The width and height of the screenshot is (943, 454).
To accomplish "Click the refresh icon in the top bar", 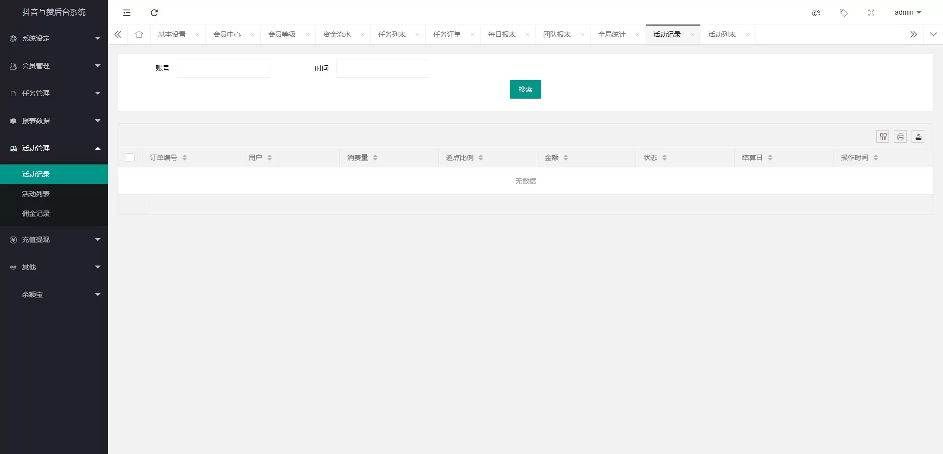I will pos(154,13).
